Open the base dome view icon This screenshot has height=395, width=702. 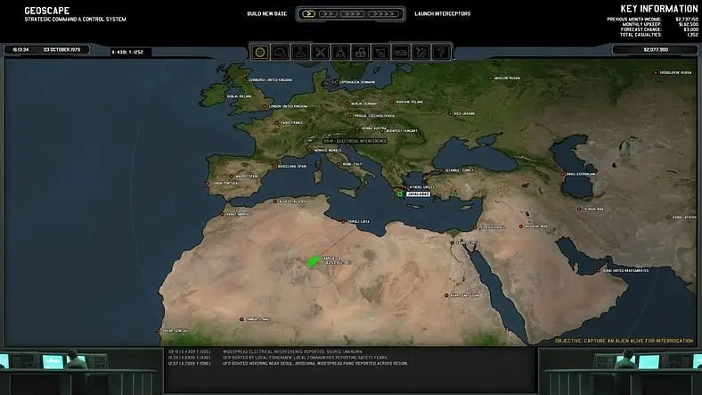coord(281,53)
